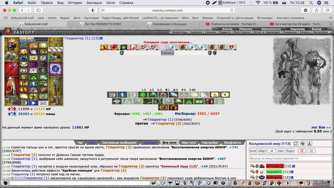The width and height of the screenshot is (334, 188).
Task: Click the Общение top tab
Action: [x=246, y=29]
